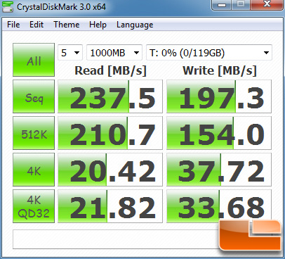Select the Seq write result 197.3

(x=219, y=96)
